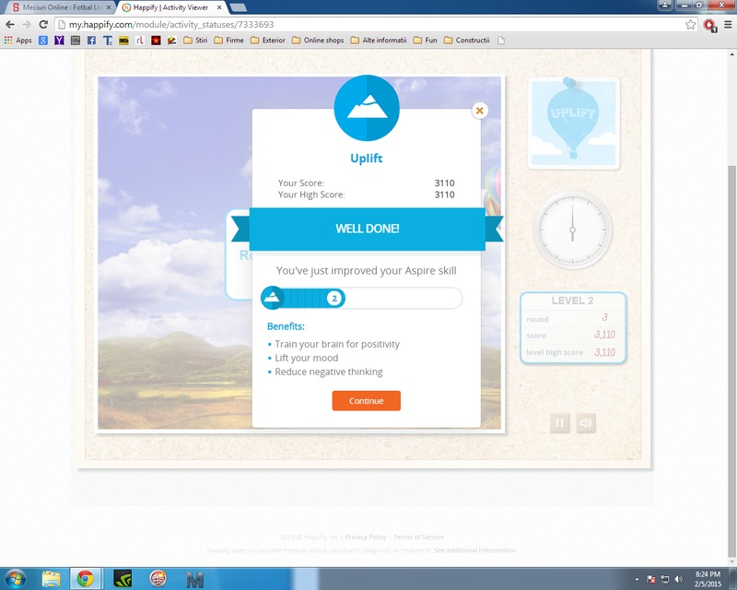Open the 'rl' bookmark icon
The height and width of the screenshot is (590, 737).
(140, 41)
